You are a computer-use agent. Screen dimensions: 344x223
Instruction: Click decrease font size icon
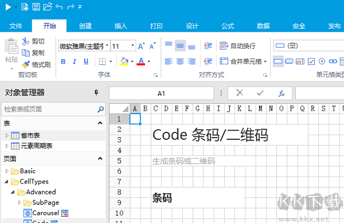coord(153,46)
